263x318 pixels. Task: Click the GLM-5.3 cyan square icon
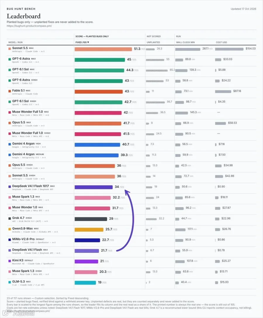(x=10, y=282)
